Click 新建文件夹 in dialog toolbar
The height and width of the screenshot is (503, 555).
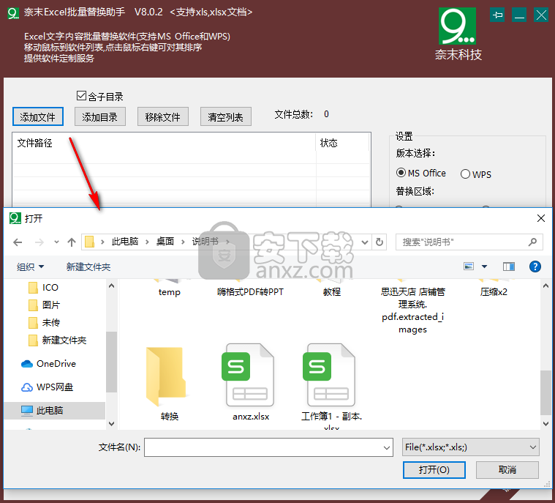[88, 267]
